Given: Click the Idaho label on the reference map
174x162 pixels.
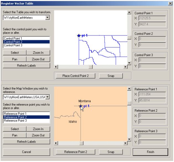Looking at the screenshot, I should [x=73, y=121].
